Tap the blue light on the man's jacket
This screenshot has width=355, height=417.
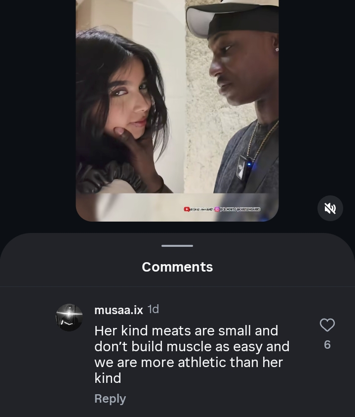249,164
